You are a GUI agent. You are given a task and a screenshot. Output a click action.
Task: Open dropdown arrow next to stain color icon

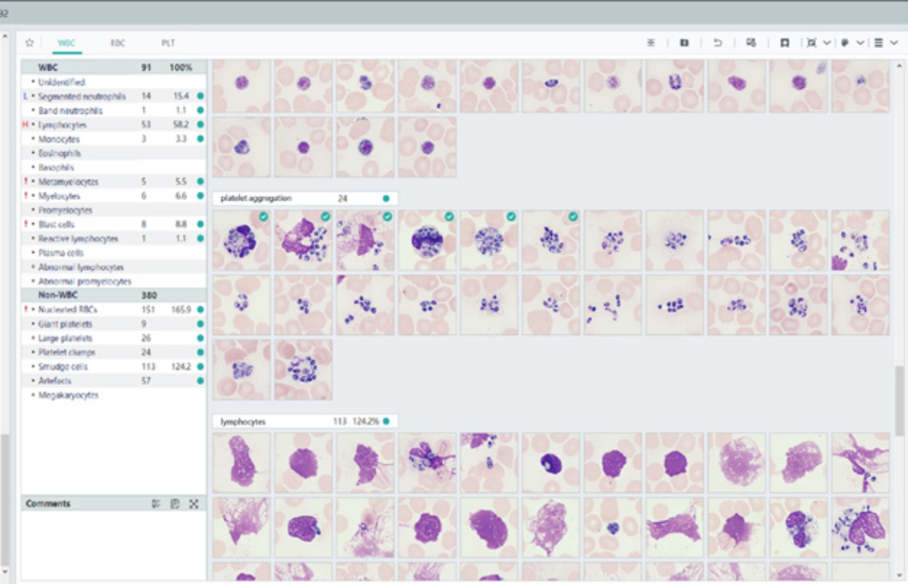(860, 43)
